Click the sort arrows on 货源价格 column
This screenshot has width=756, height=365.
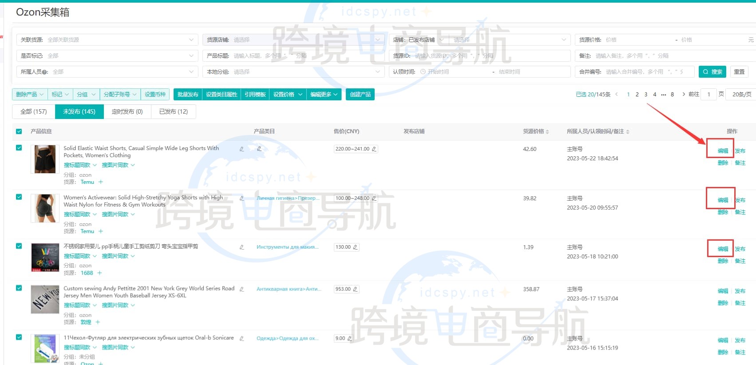(547, 132)
